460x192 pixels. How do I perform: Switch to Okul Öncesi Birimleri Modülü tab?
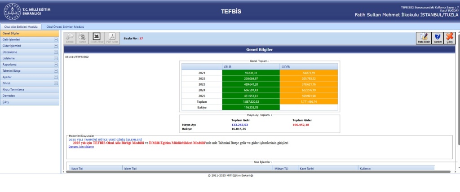click(x=66, y=27)
